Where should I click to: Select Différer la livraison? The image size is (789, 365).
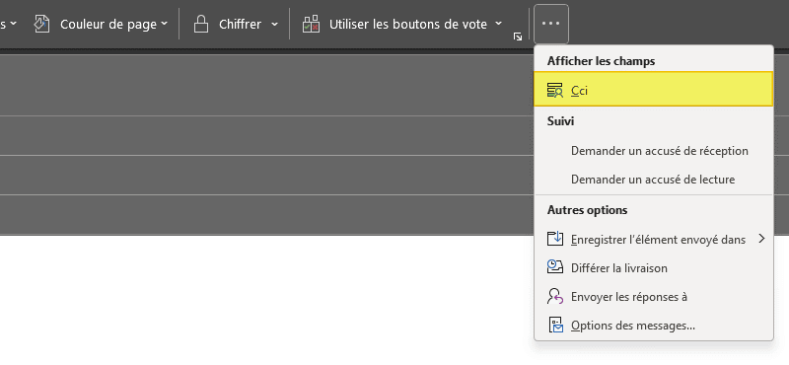tap(653, 268)
